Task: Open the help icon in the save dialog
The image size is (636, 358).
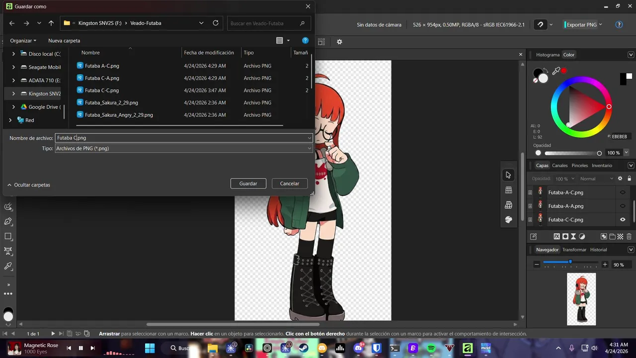Action: 306,40
